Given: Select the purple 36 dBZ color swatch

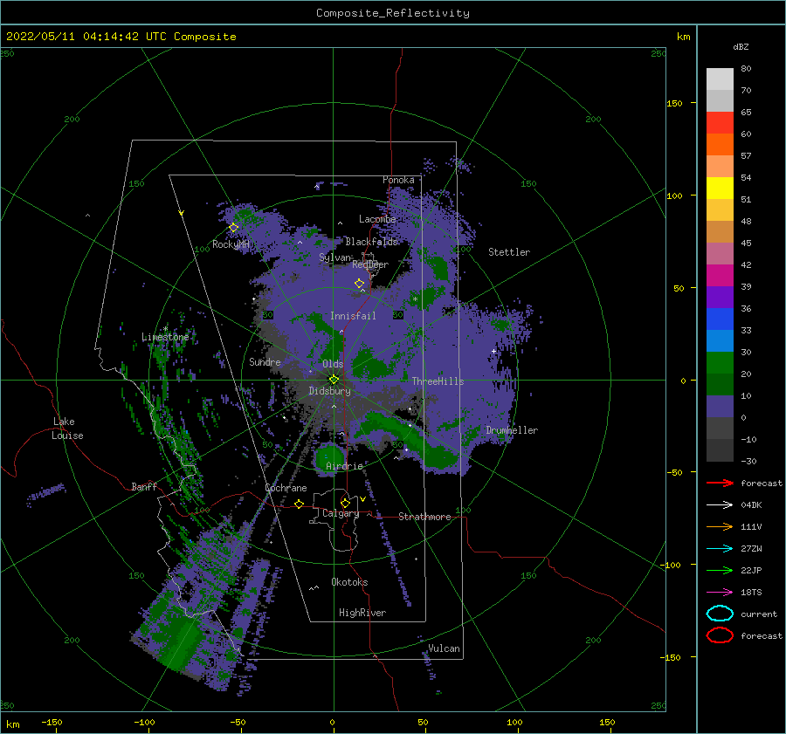Looking at the screenshot, I should (x=720, y=297).
